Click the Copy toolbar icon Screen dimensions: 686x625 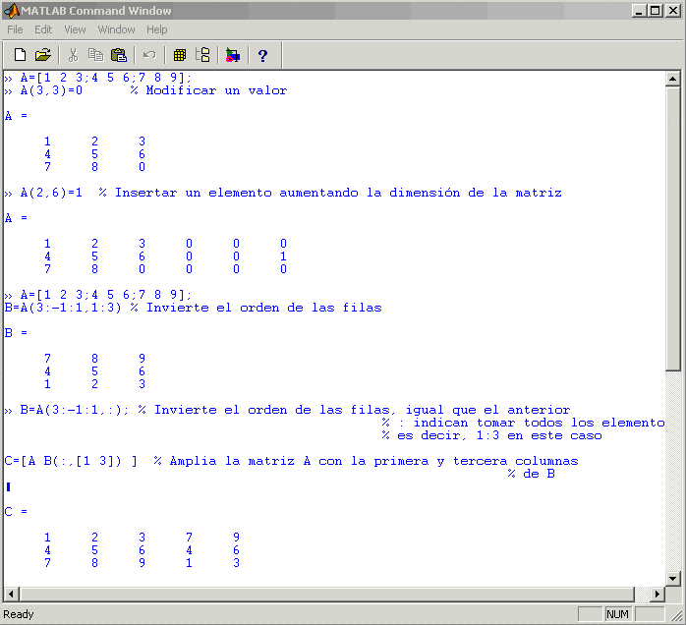(95, 55)
